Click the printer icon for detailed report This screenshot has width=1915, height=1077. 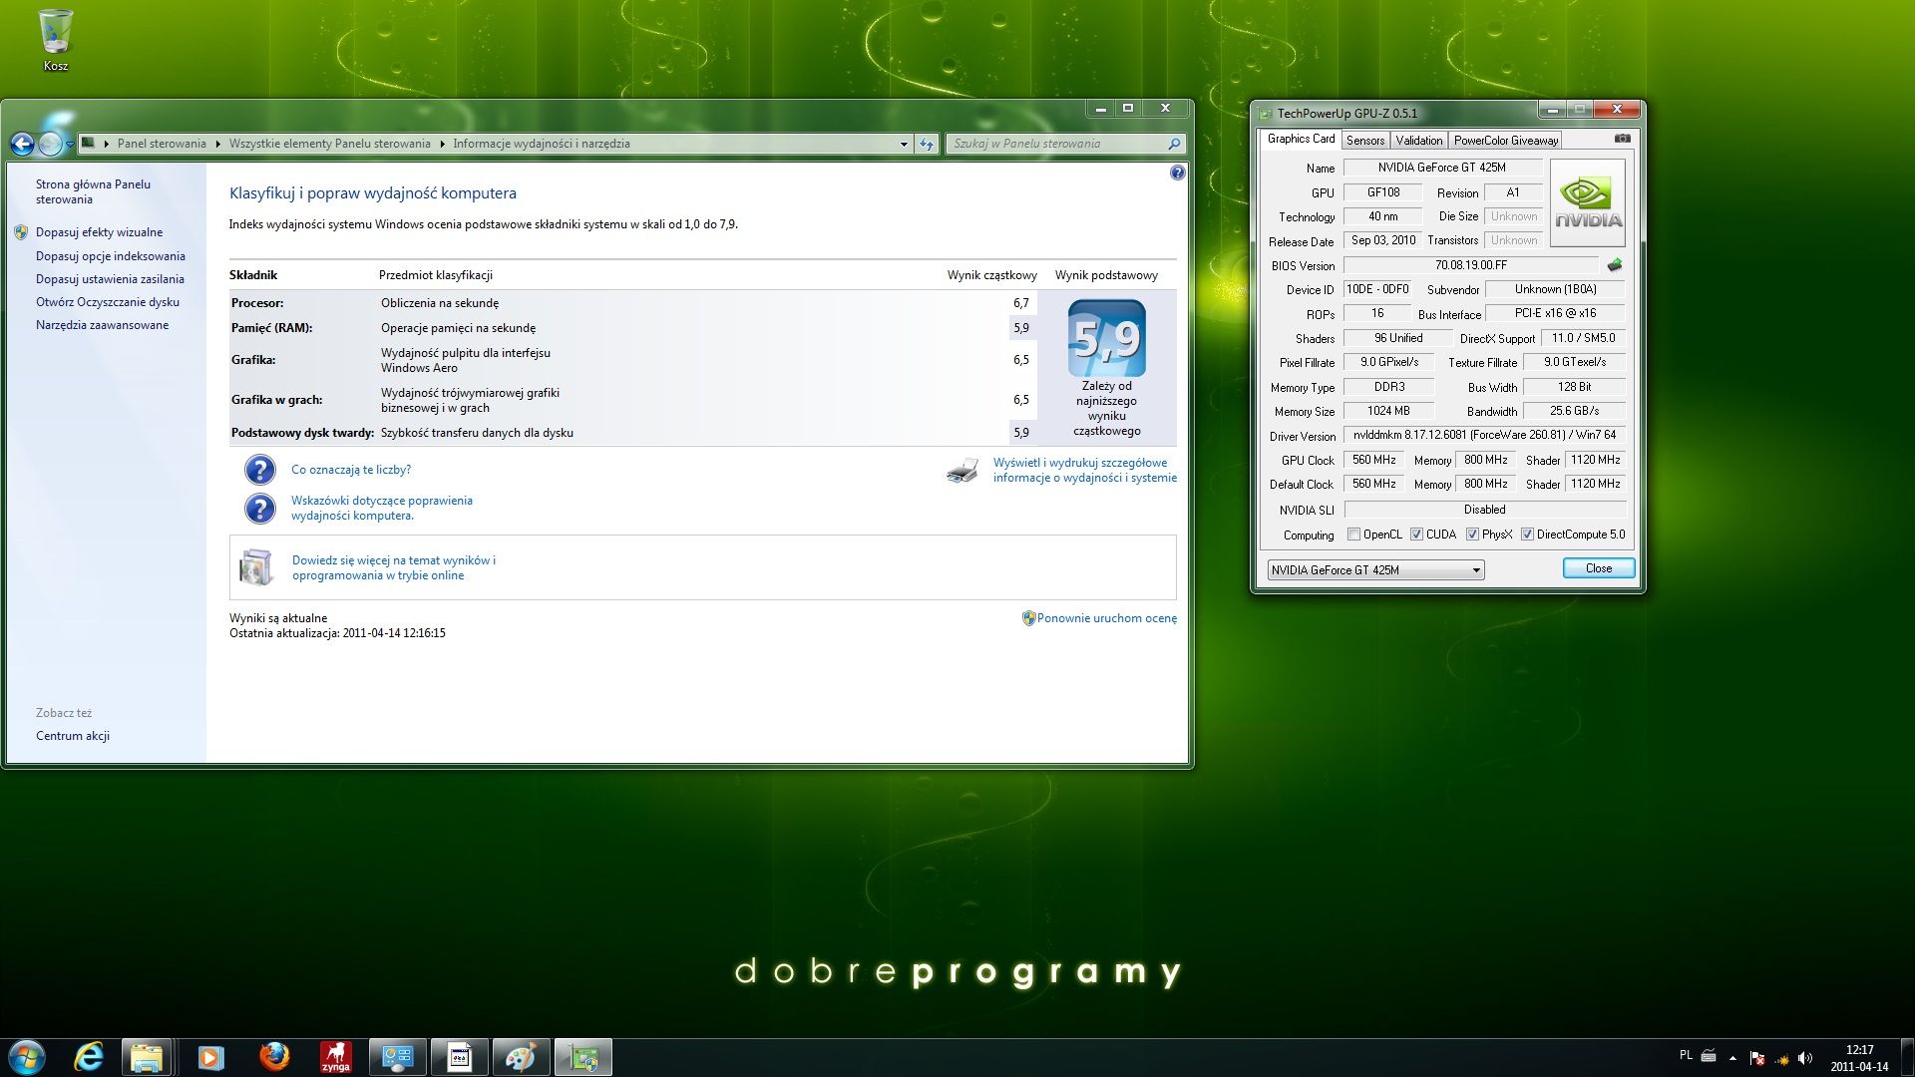click(x=962, y=471)
